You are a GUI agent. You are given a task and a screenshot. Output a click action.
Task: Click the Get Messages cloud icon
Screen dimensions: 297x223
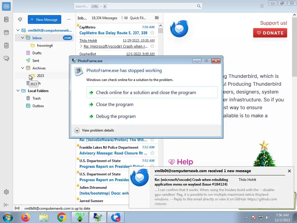pos(20,19)
